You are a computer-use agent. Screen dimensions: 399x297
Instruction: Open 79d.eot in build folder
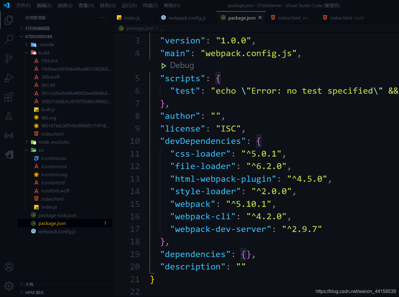(x=65, y=61)
